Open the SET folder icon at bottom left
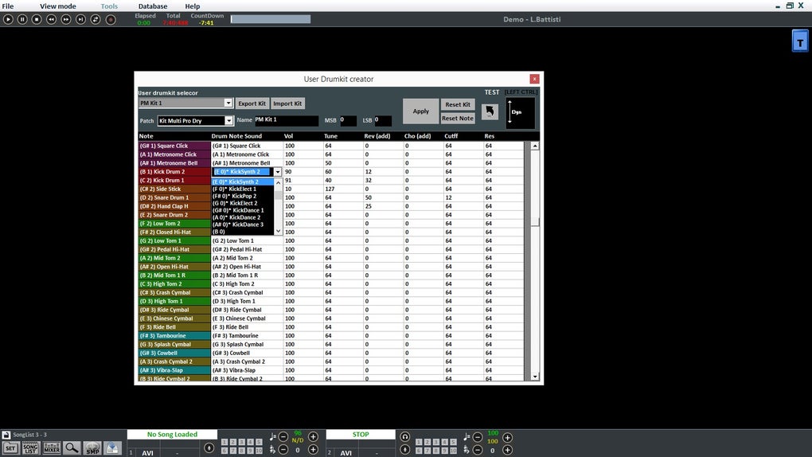Image resolution: width=812 pixels, height=457 pixels. click(10, 447)
